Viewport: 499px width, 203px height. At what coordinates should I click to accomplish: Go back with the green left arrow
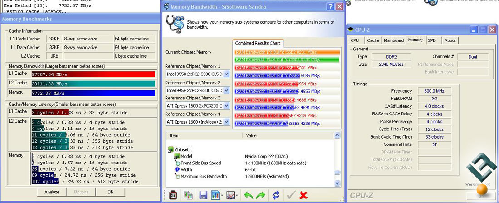[x=248, y=195]
